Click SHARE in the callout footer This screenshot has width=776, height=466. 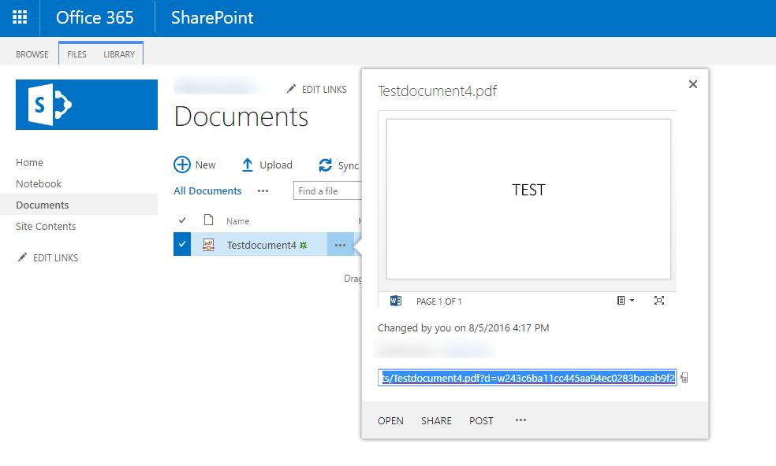click(x=436, y=420)
